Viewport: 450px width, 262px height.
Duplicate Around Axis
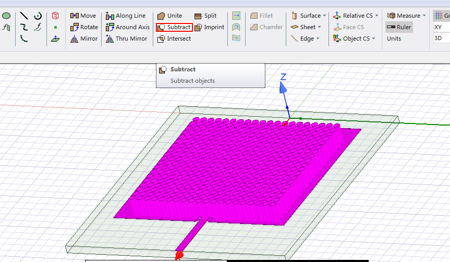(x=128, y=27)
